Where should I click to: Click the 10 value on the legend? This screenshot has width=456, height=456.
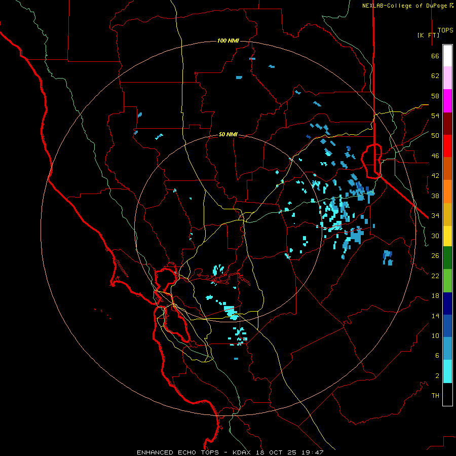[435, 335]
